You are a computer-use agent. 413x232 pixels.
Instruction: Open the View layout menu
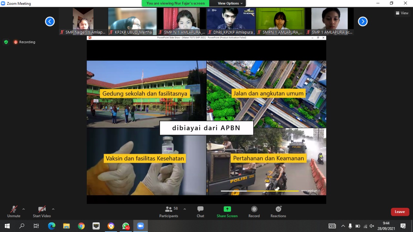click(x=402, y=13)
